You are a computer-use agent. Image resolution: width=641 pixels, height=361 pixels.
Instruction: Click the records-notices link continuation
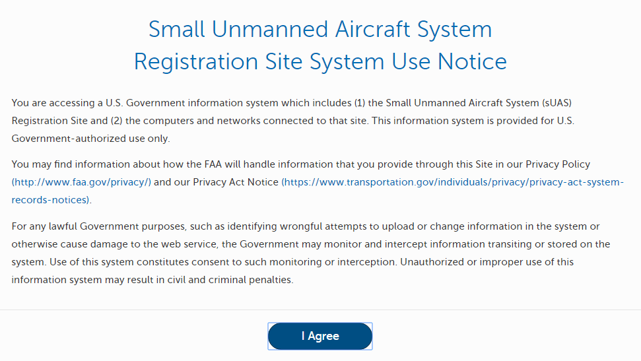click(50, 200)
